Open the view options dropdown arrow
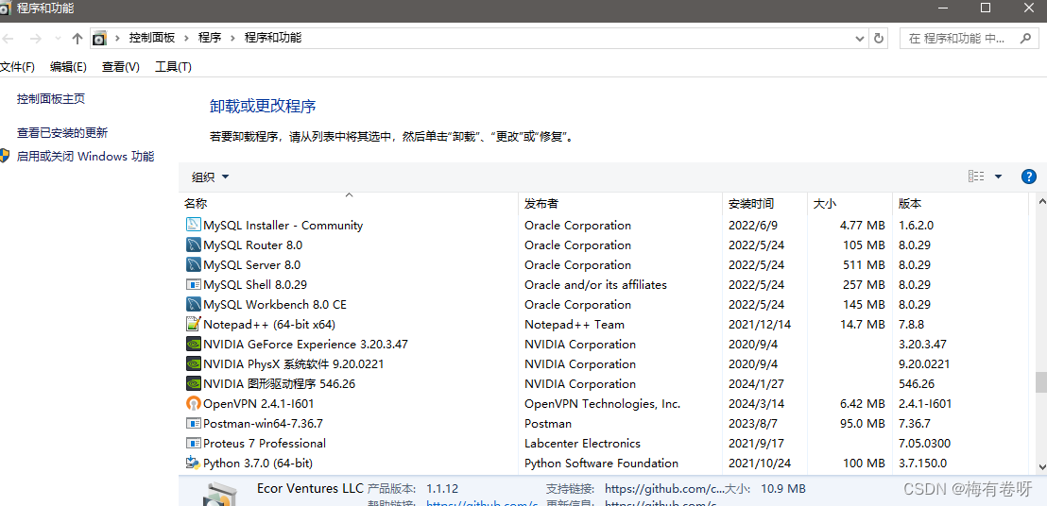The image size is (1047, 506). (x=998, y=177)
